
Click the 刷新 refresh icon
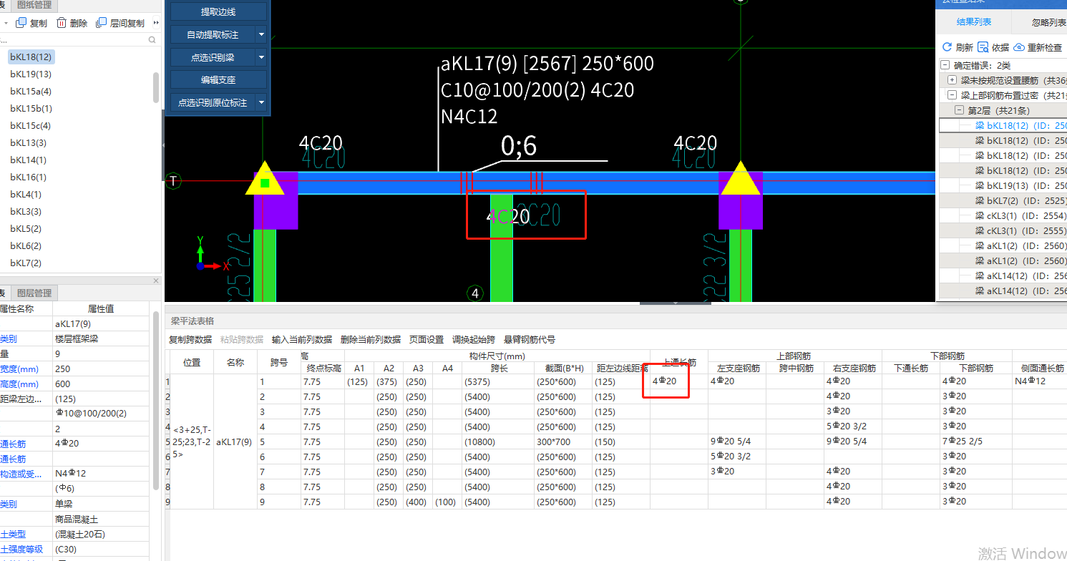click(x=947, y=47)
